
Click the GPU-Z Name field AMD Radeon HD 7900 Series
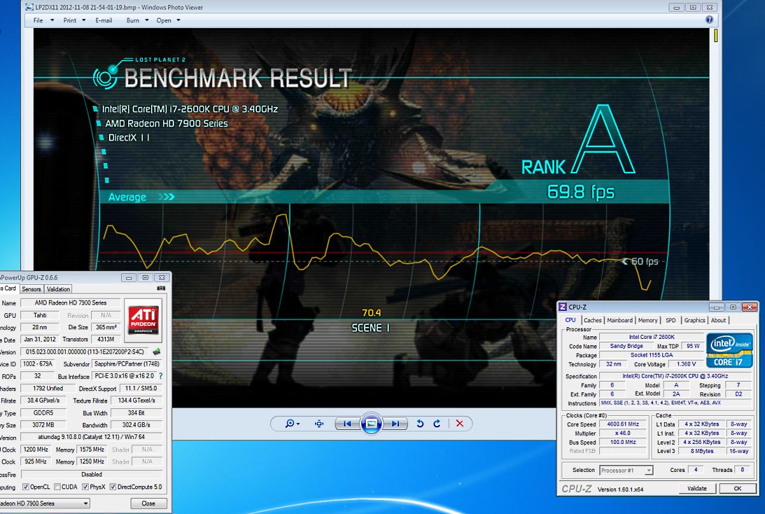(70, 303)
